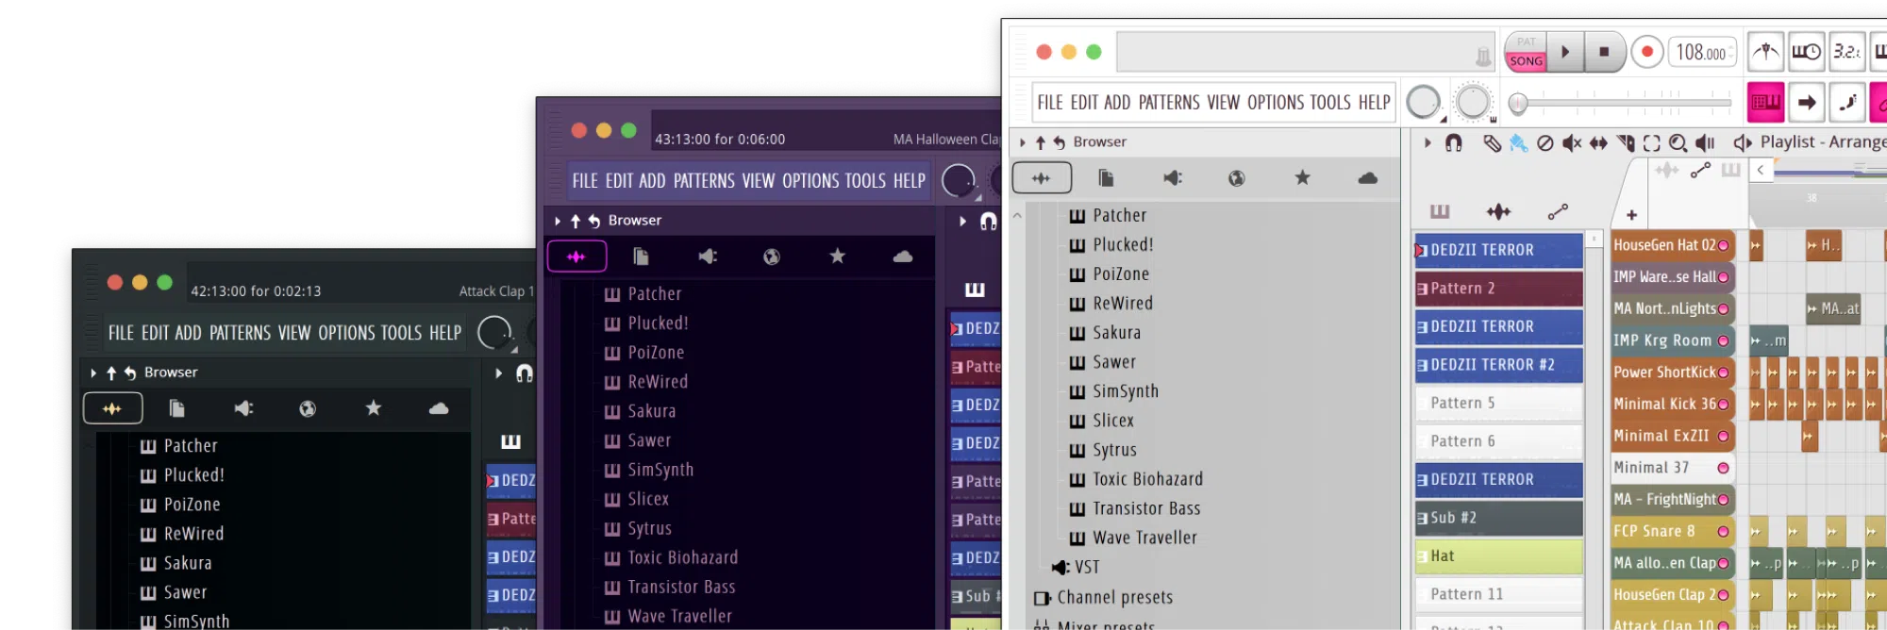Select the Hat pattern in the picker
1887x630 pixels.
click(x=1498, y=556)
